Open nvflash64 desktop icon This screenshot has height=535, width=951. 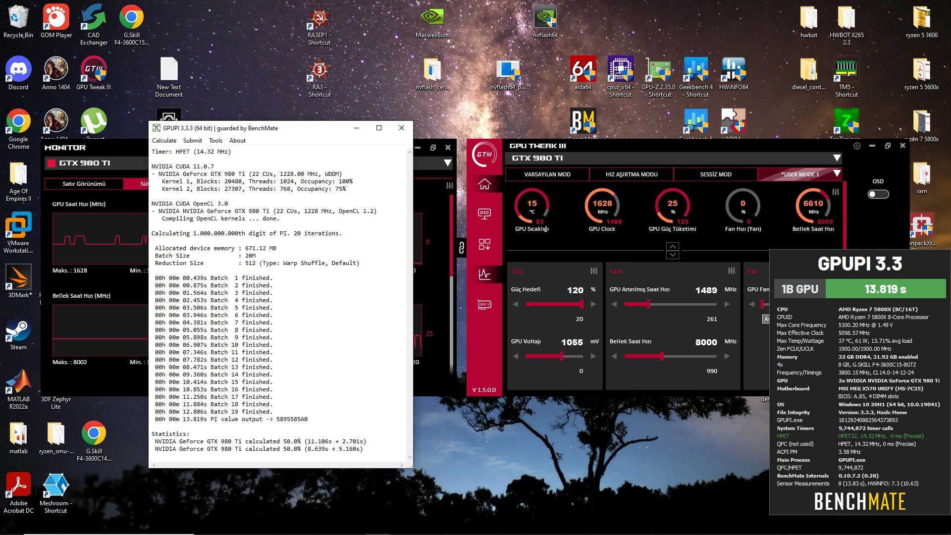(x=545, y=22)
